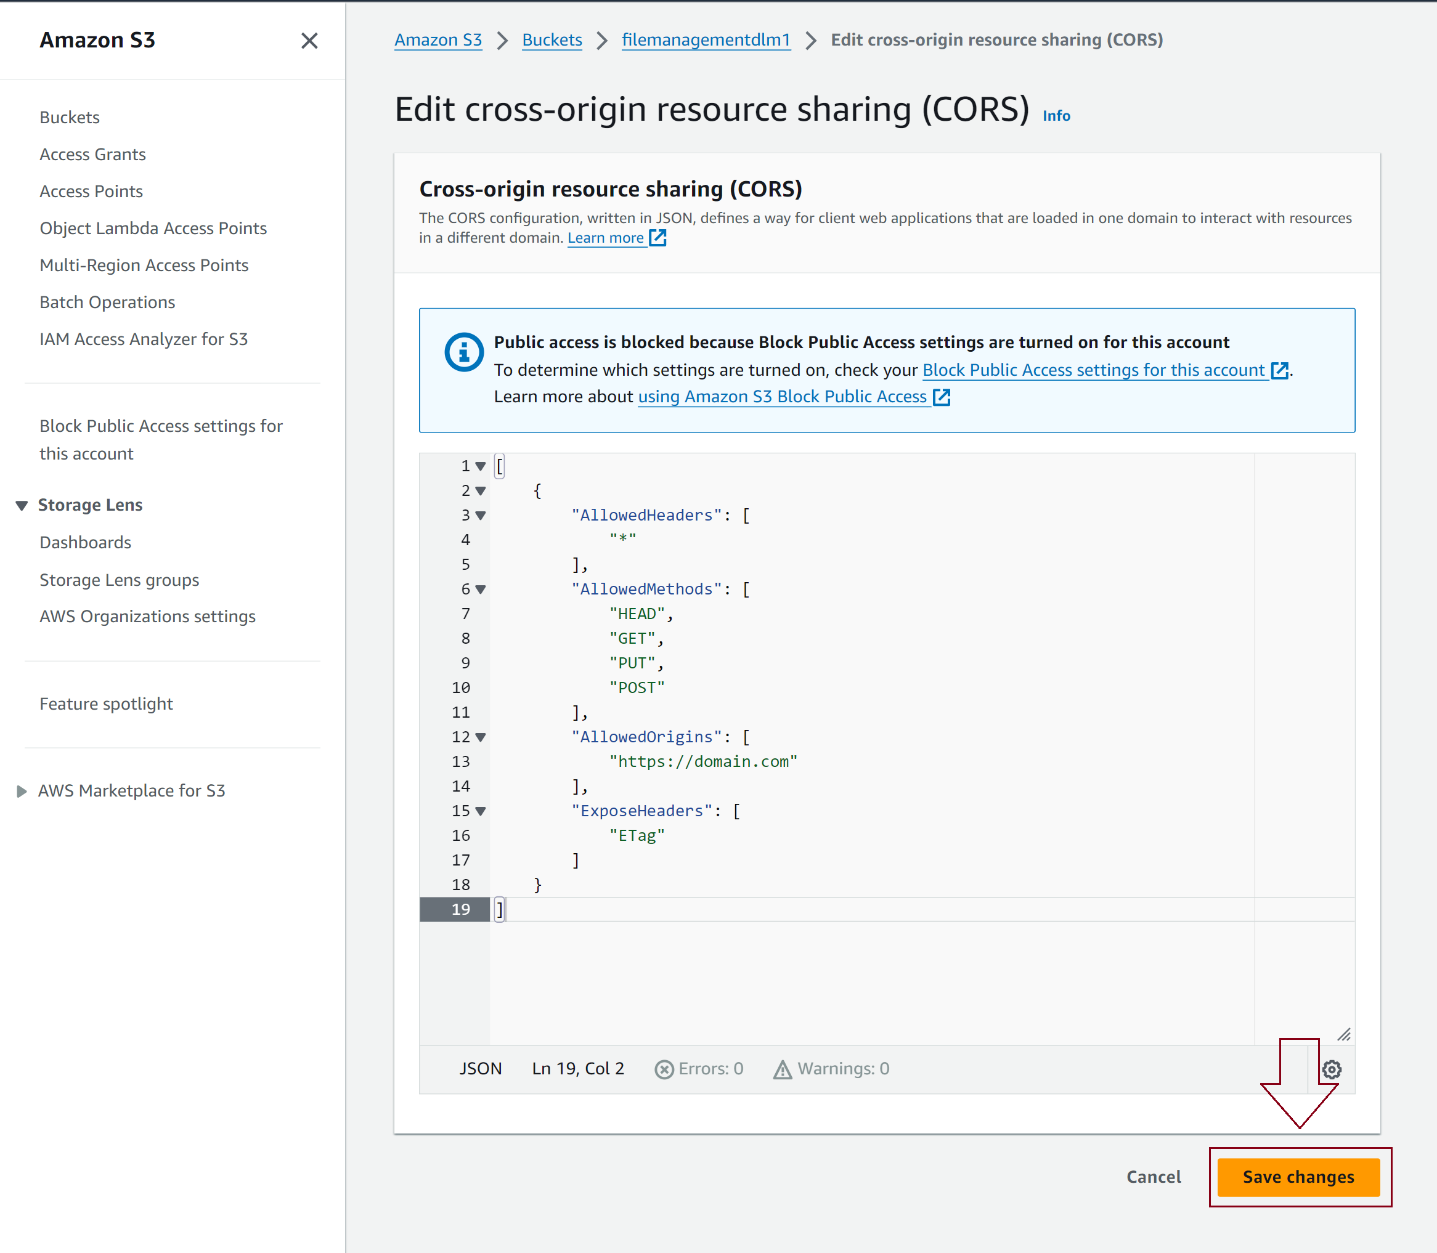Go to Buckets breadcrumb link
This screenshot has width=1437, height=1253.
click(x=552, y=41)
